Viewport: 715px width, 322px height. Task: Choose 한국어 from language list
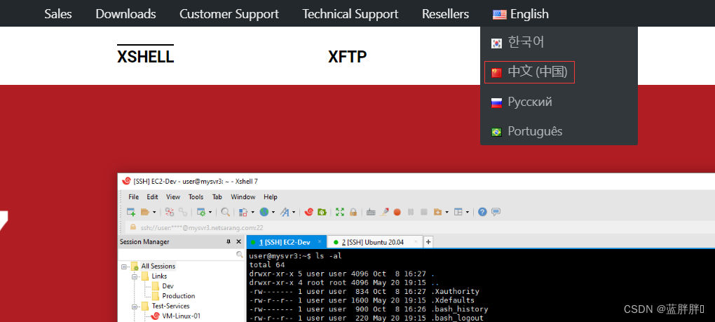[517, 42]
